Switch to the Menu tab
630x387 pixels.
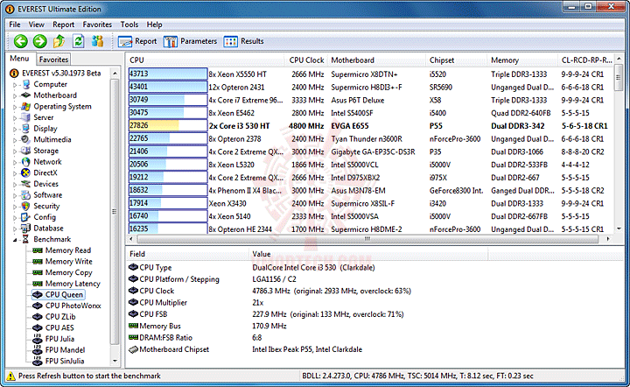[19, 59]
